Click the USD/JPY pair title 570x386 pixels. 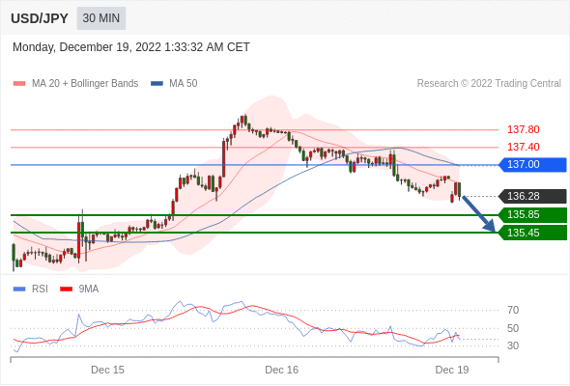pos(40,18)
